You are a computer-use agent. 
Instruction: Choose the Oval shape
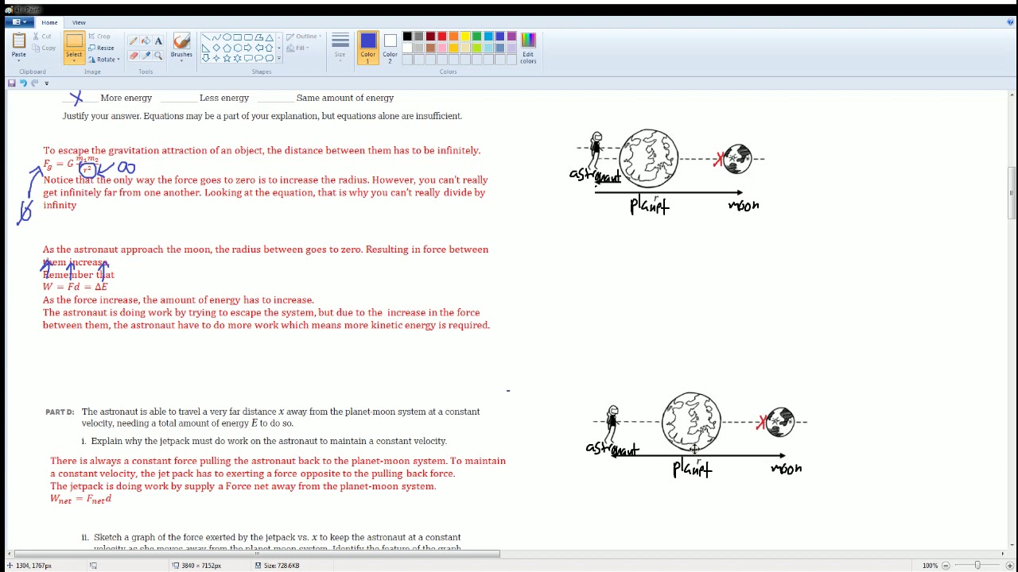pos(227,37)
